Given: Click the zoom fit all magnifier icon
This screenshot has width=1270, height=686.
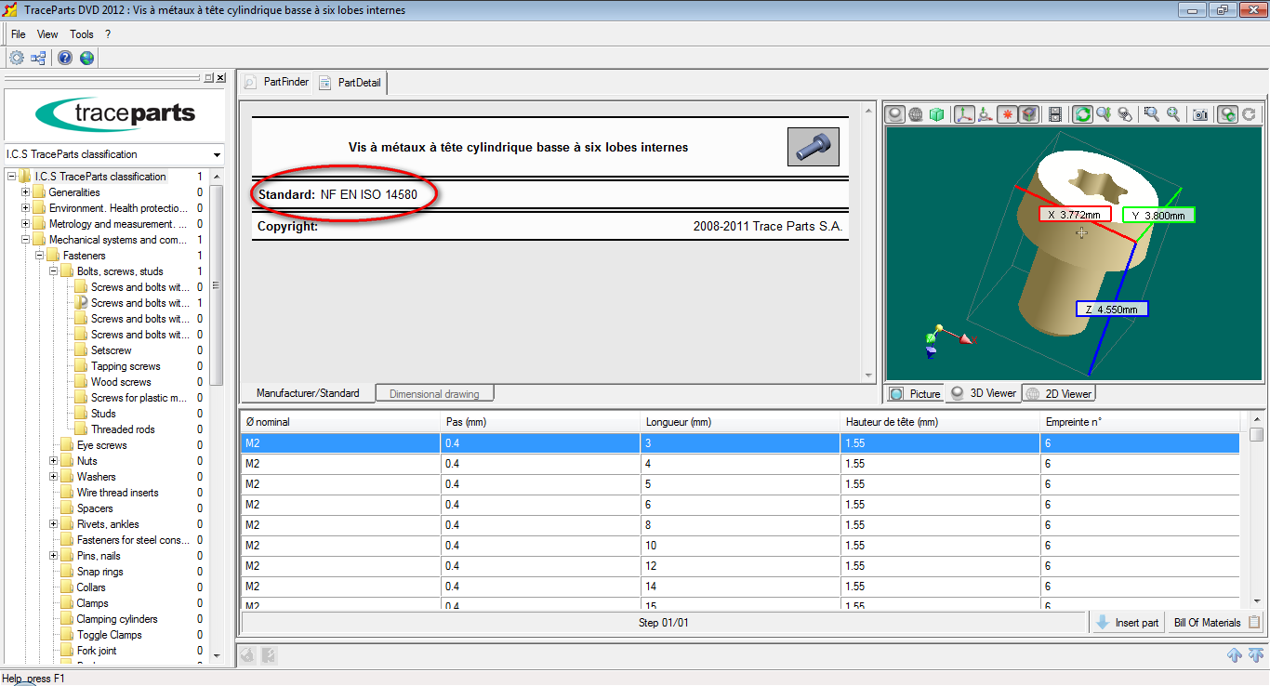Looking at the screenshot, I should pyautogui.click(x=1173, y=114).
